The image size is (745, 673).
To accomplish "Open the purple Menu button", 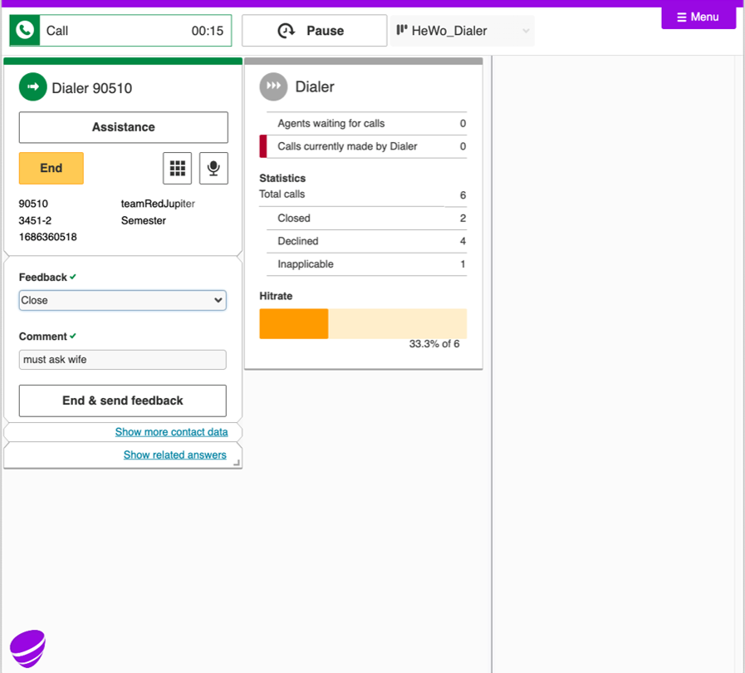I will pos(698,17).
